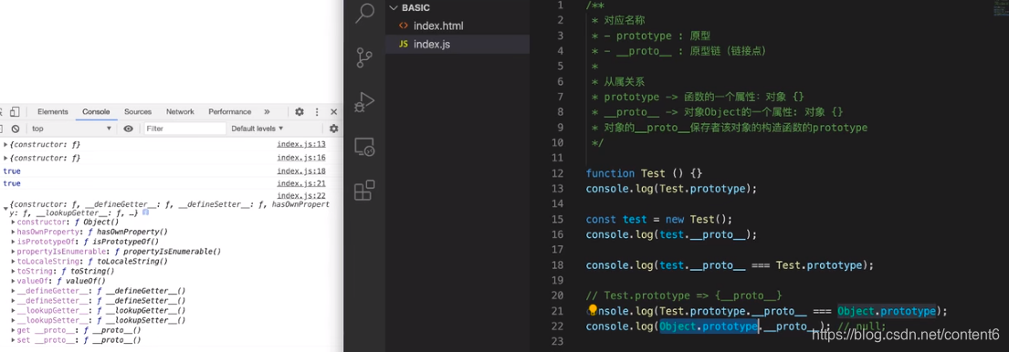Viewport: 1009px width, 352px height.
Task: Open Source Control view in activity bar
Action: [x=365, y=57]
